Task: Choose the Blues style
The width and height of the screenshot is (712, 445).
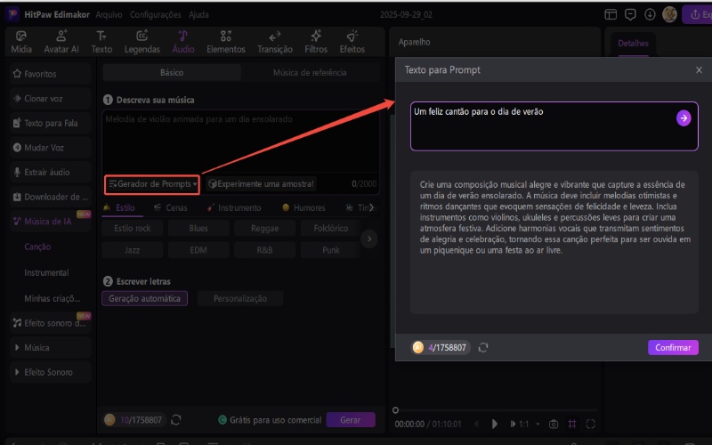Action: tap(198, 228)
